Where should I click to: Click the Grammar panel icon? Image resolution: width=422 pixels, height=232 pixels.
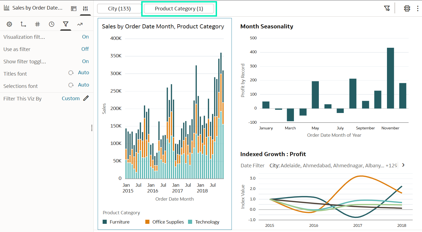pos(74,8)
